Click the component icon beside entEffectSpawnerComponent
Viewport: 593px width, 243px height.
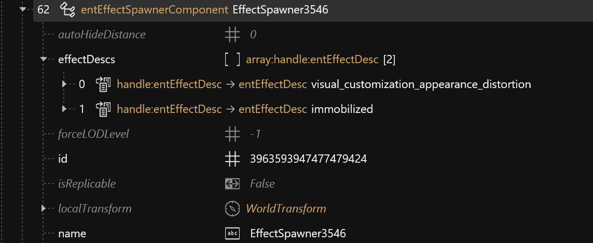click(68, 10)
